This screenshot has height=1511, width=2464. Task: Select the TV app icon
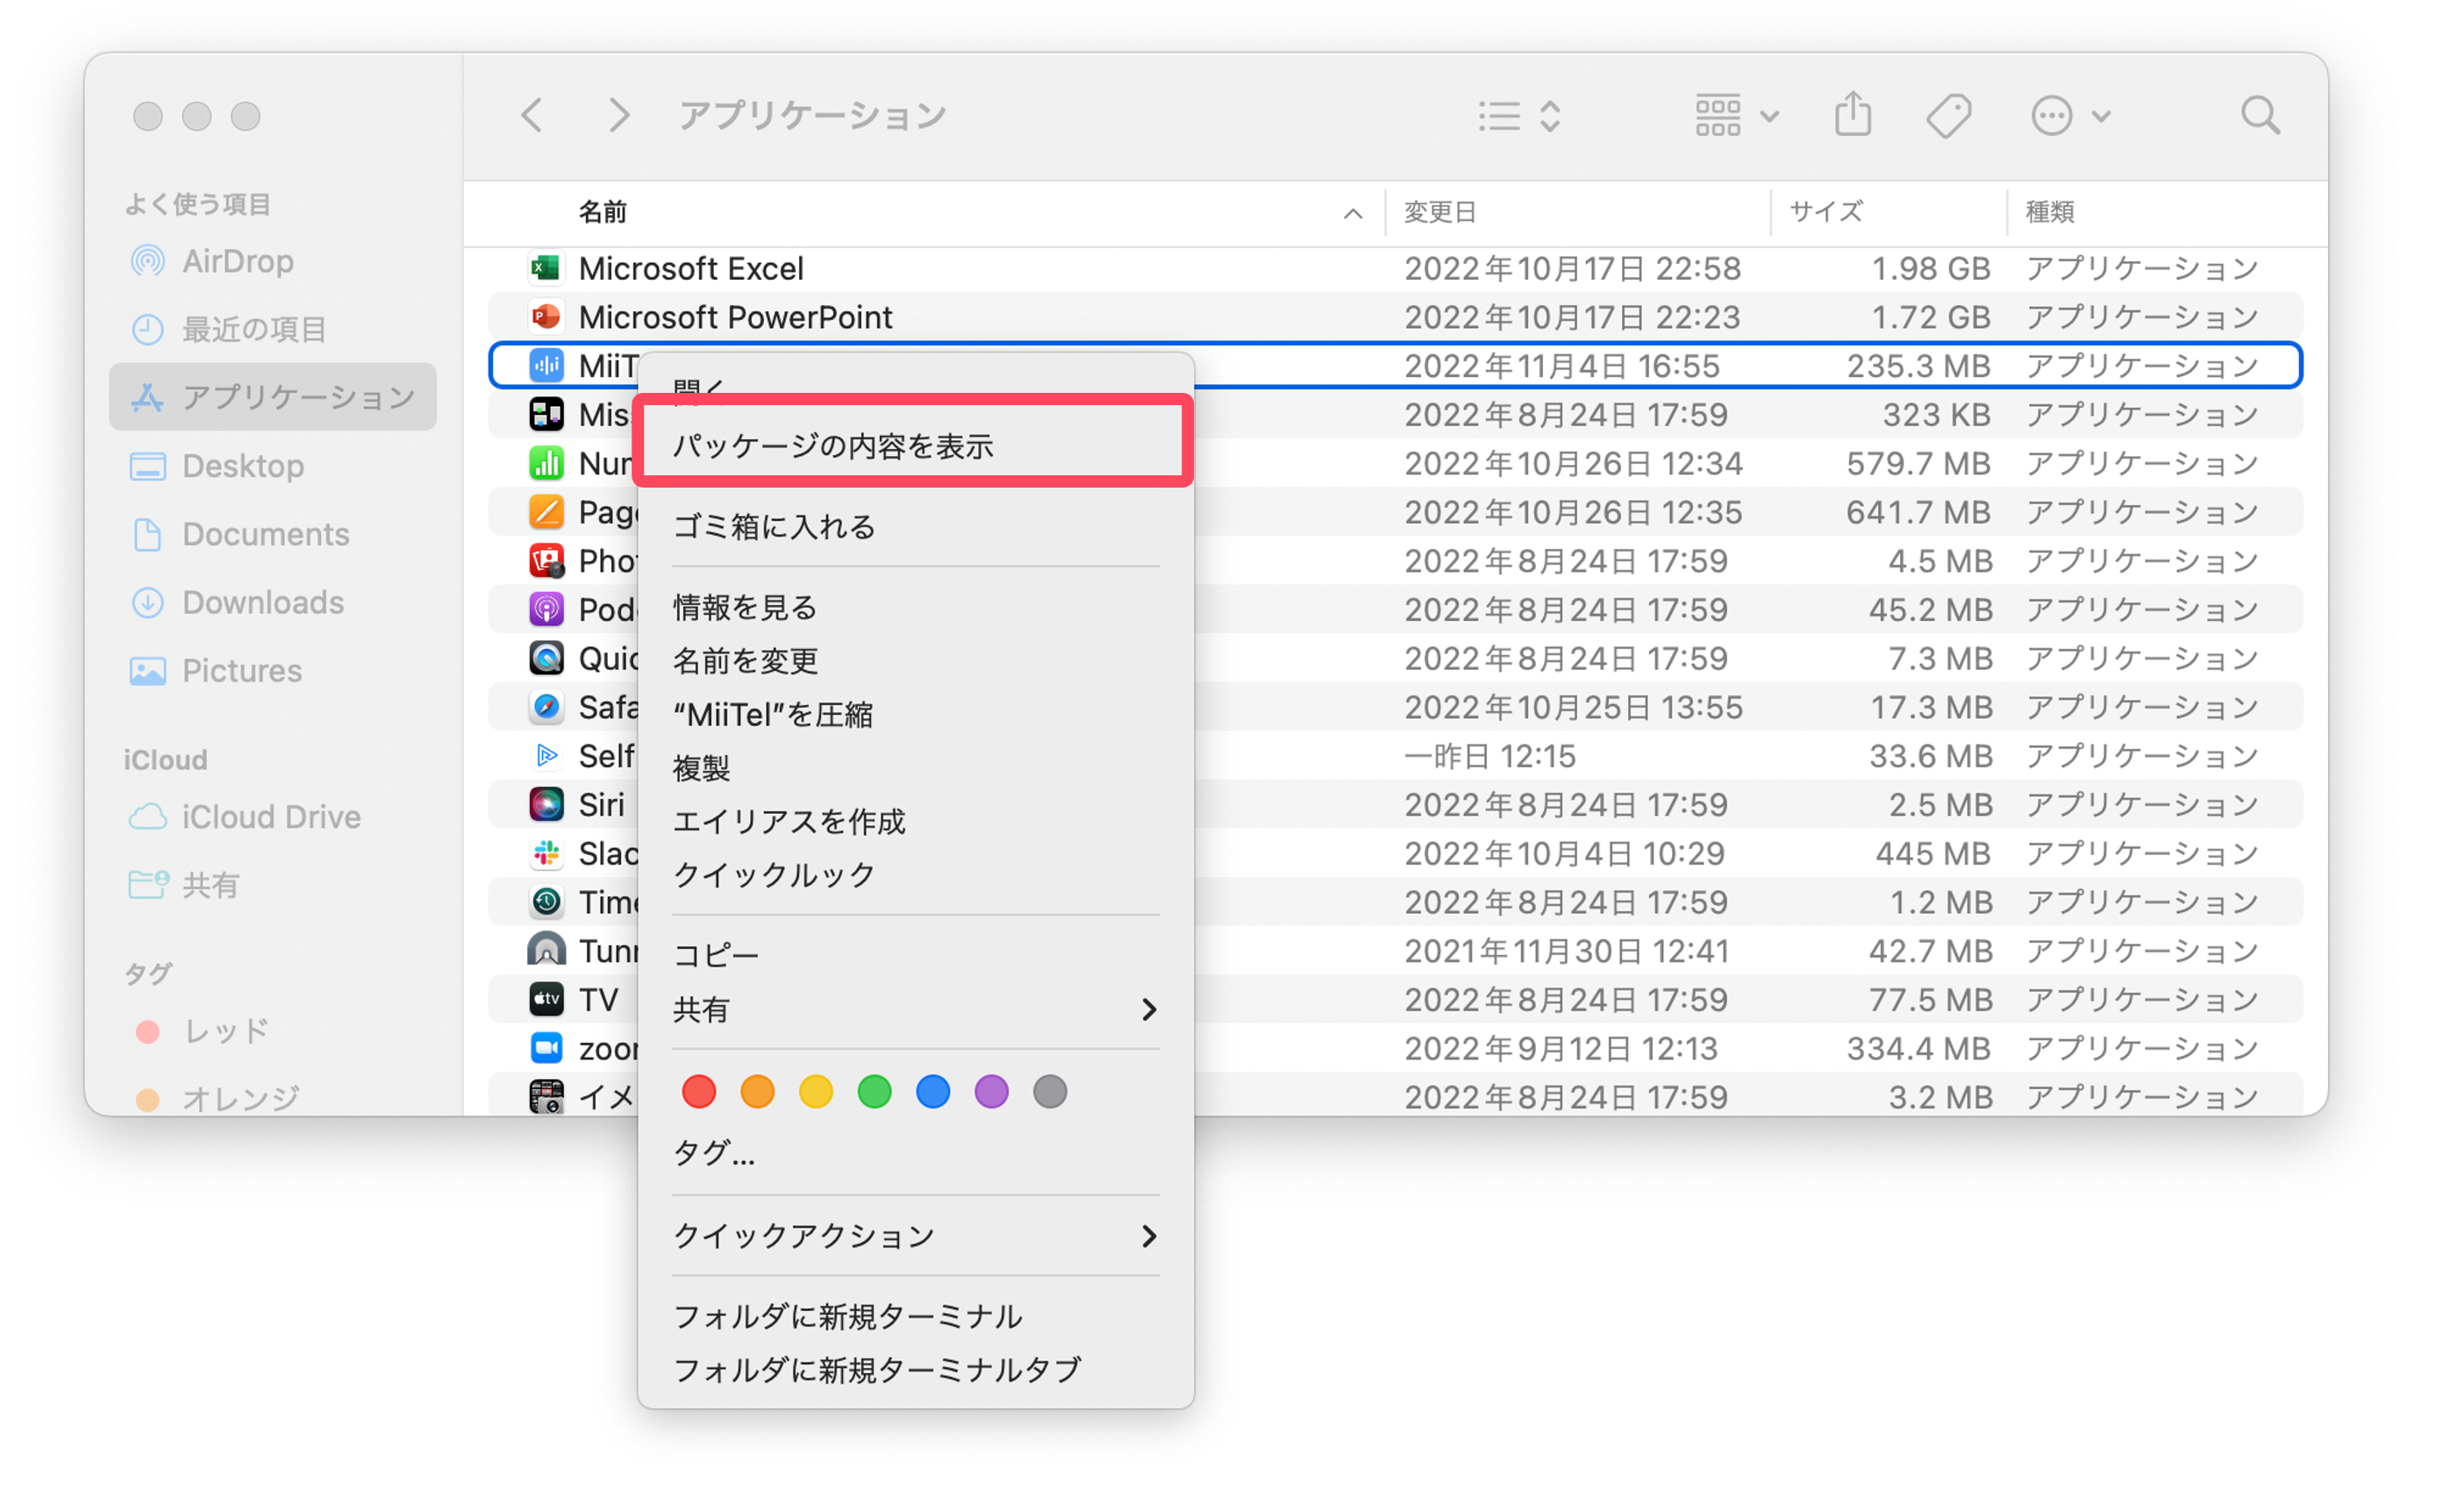pos(546,999)
